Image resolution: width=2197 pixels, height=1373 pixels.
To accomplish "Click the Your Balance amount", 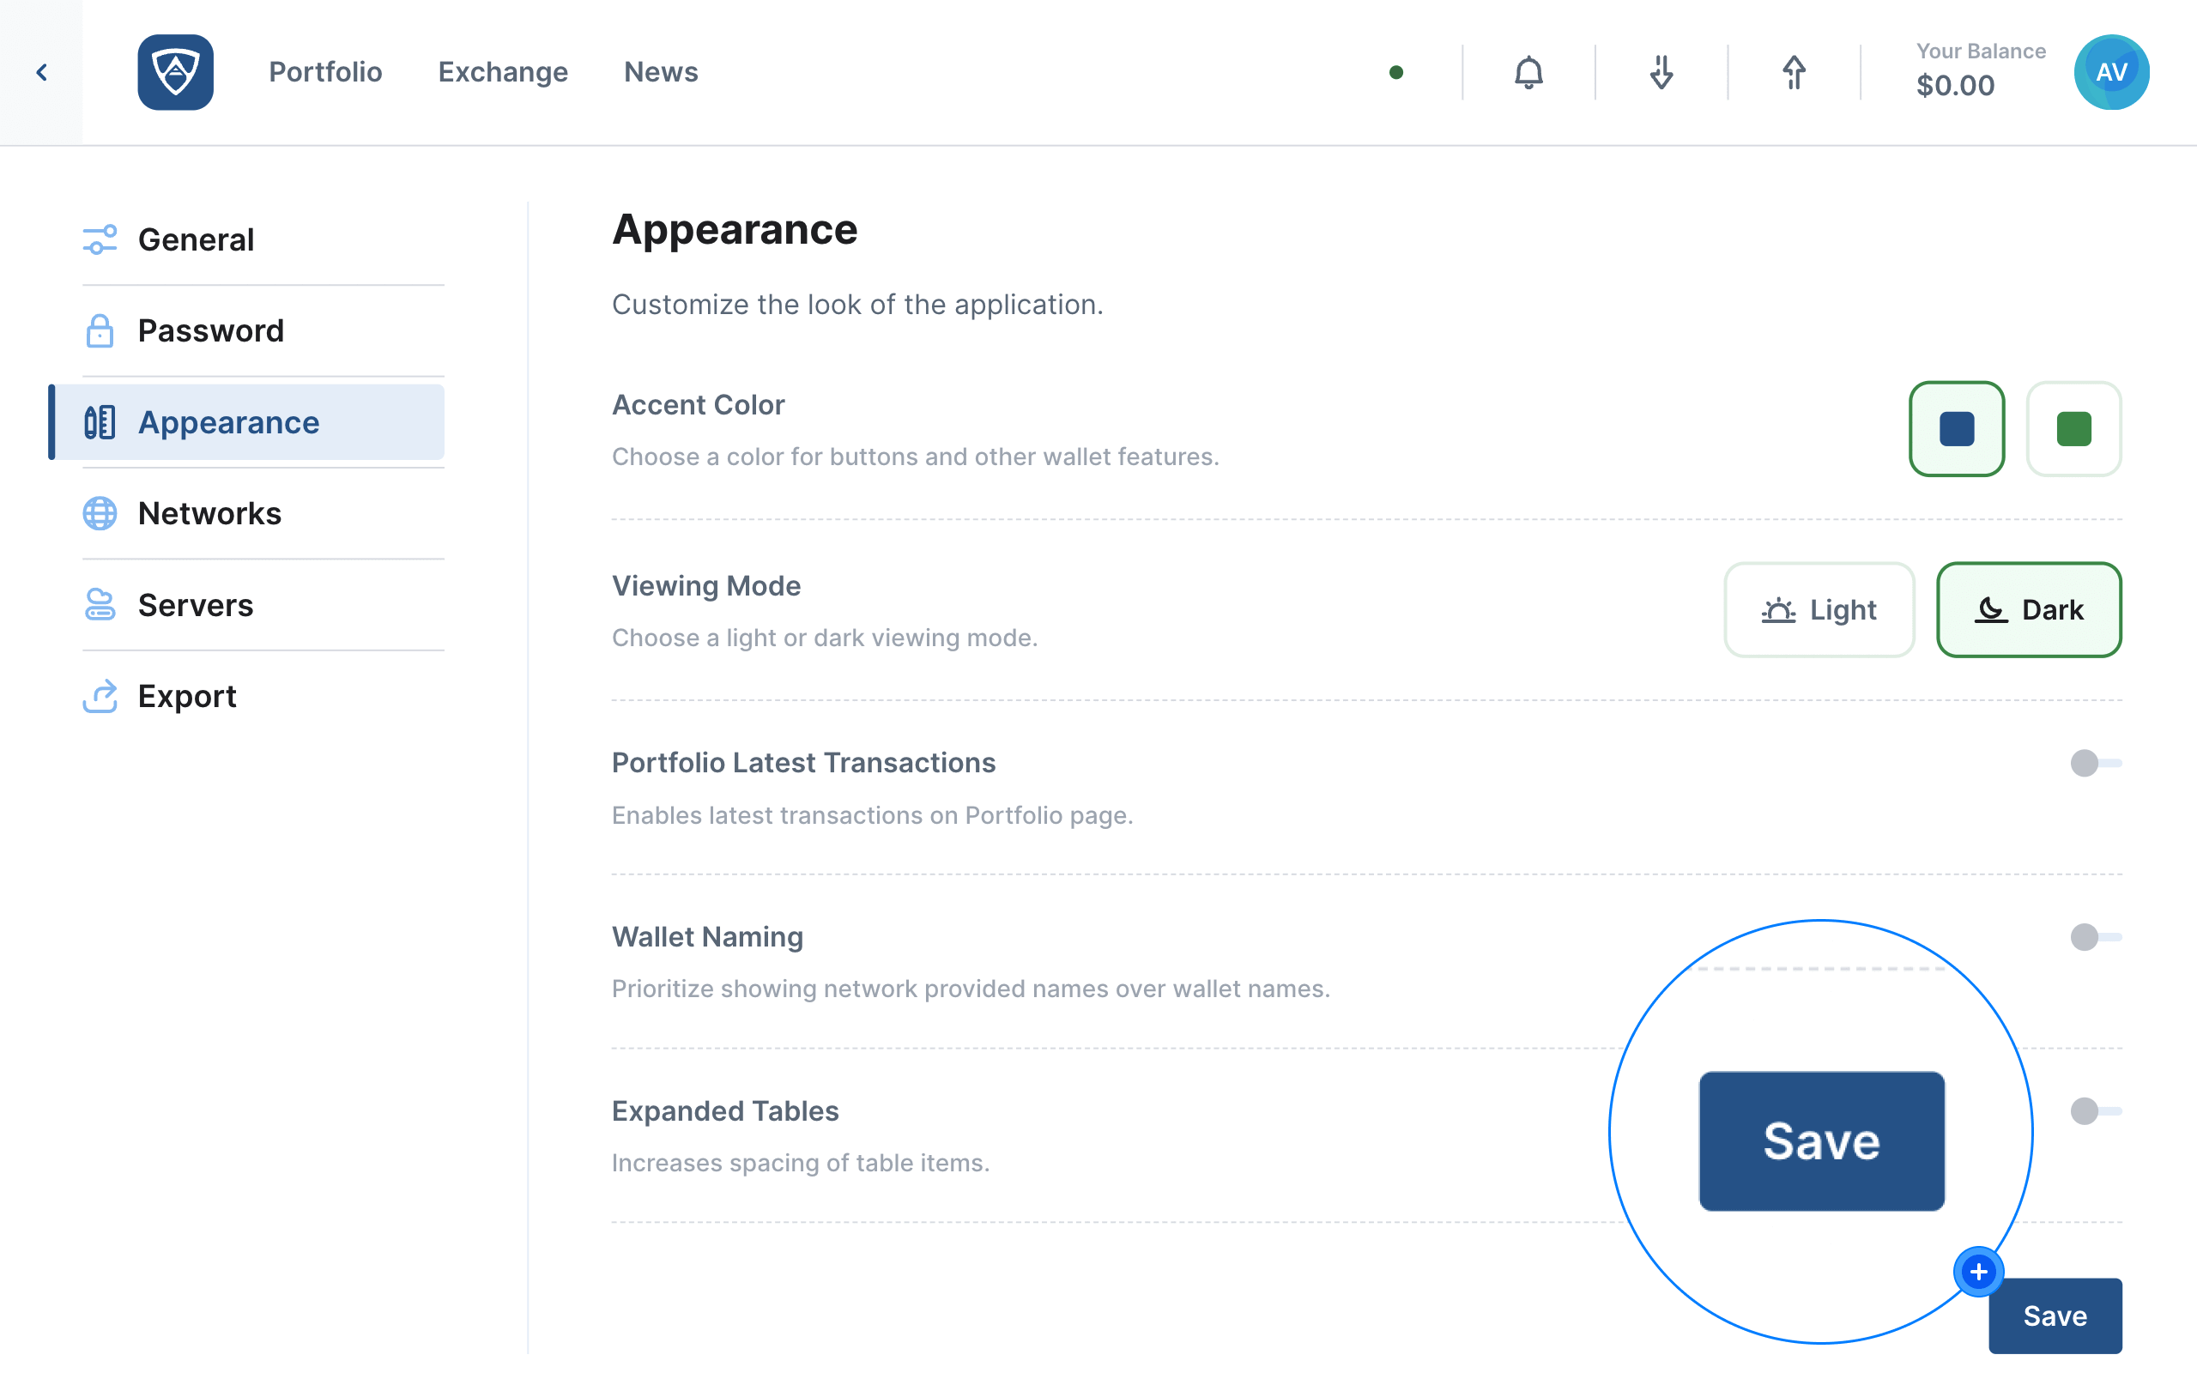I will coord(1956,85).
